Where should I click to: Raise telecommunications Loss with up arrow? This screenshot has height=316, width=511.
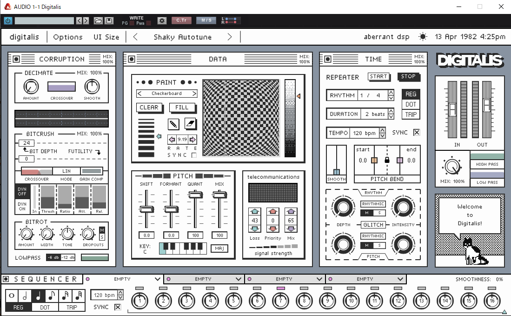click(255, 211)
